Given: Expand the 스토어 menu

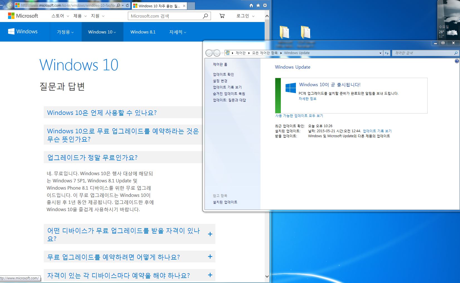Looking at the screenshot, I should [x=60, y=16].
